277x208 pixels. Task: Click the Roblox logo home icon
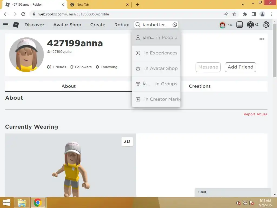point(16,25)
